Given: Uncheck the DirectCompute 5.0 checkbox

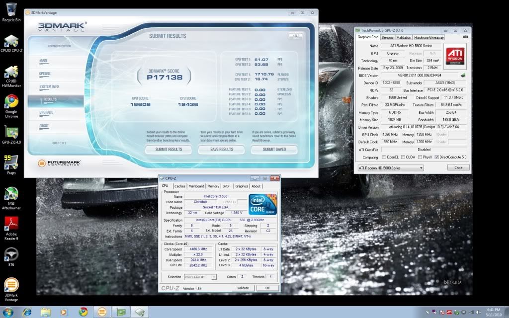Looking at the screenshot, I should 436,157.
